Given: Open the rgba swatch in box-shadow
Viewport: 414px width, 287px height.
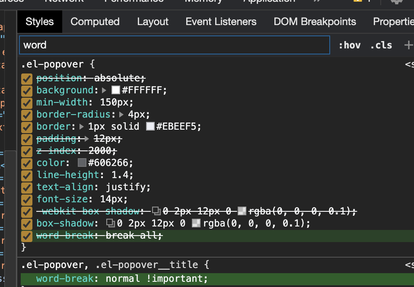Looking at the screenshot, I should tap(196, 223).
